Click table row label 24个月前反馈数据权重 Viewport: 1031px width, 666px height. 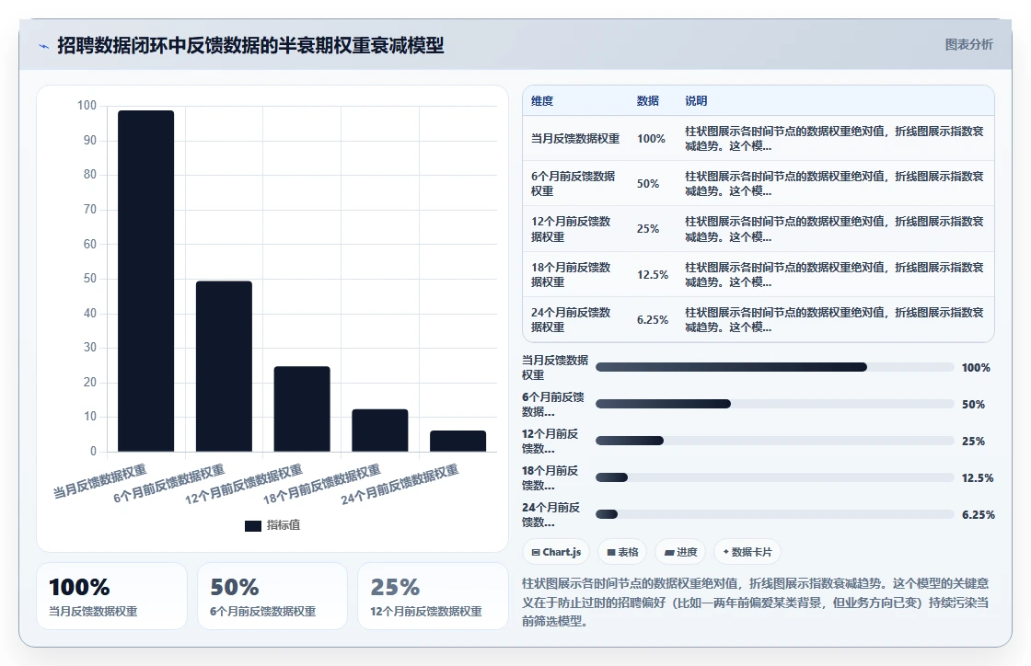click(572, 319)
